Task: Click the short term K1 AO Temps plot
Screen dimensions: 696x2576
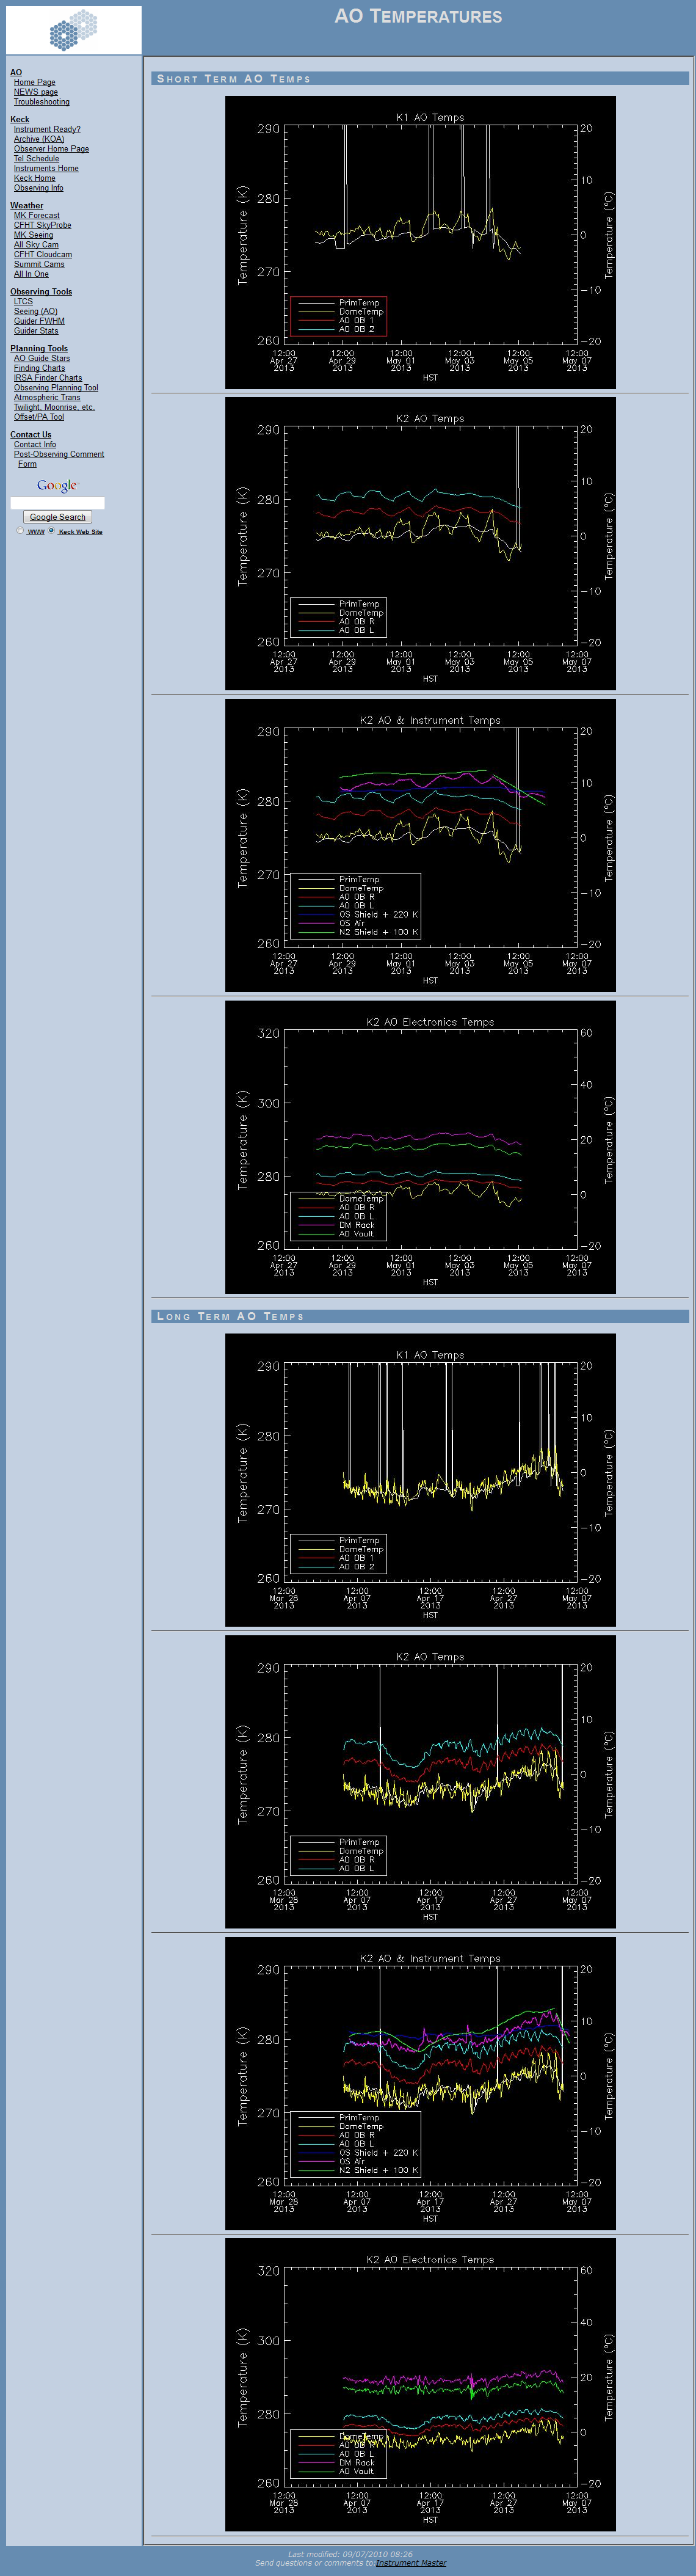Action: (420, 242)
